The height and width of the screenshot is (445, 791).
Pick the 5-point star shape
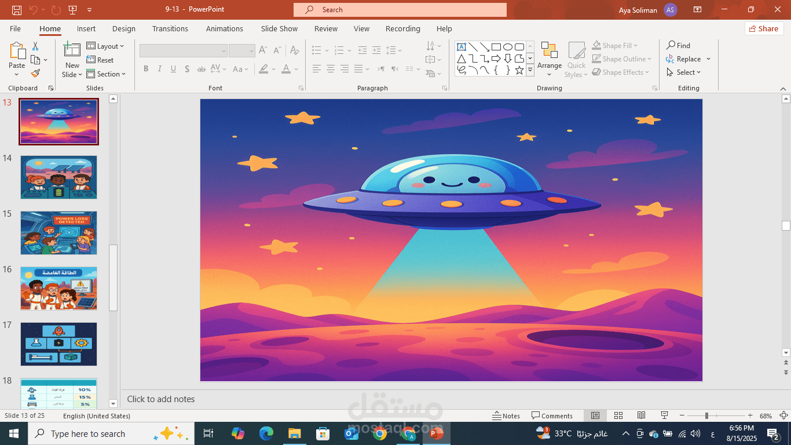(x=519, y=70)
